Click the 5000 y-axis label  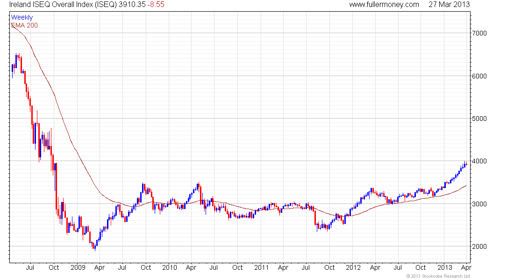pos(479,119)
